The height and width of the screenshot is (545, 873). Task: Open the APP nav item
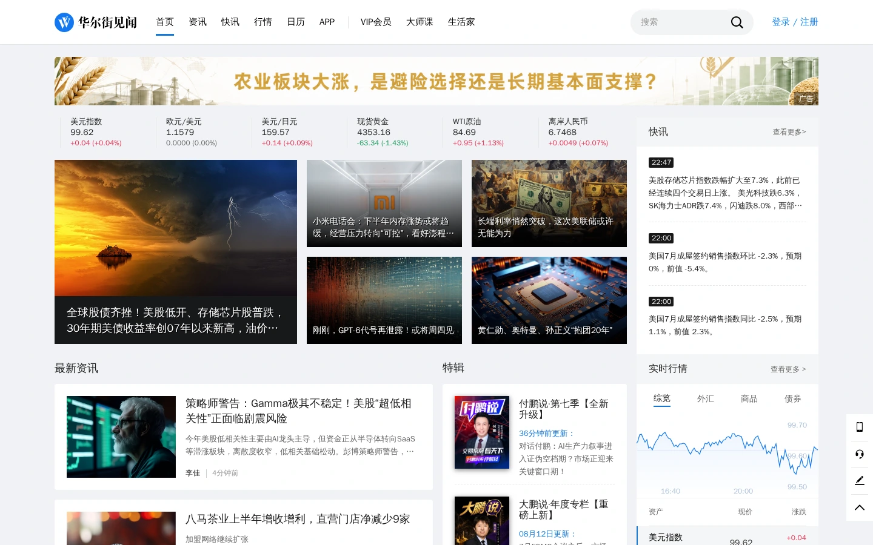(x=327, y=22)
